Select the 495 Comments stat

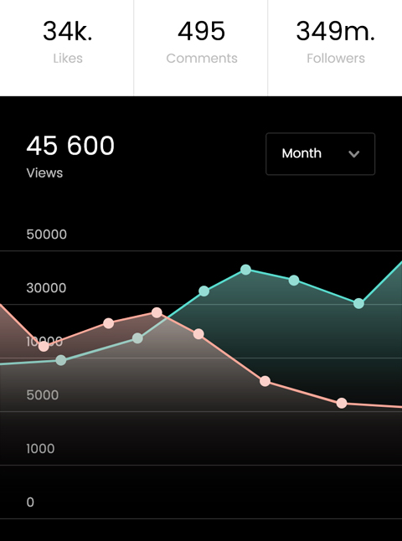click(x=202, y=42)
